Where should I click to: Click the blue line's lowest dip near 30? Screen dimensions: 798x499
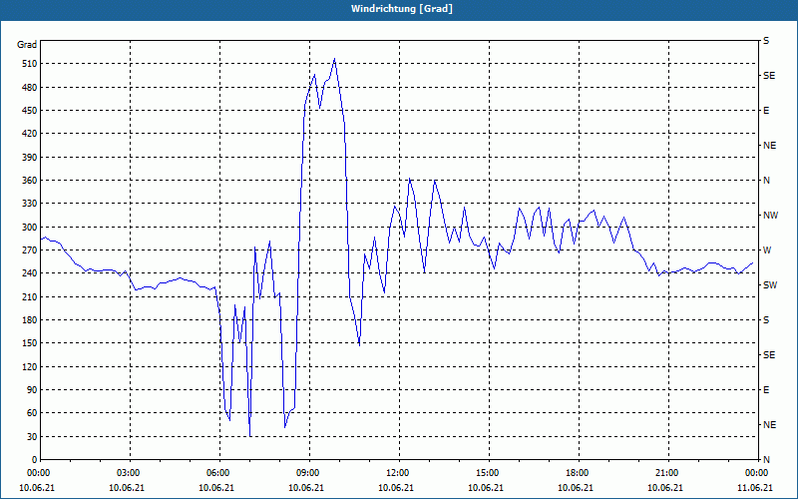[250, 435]
